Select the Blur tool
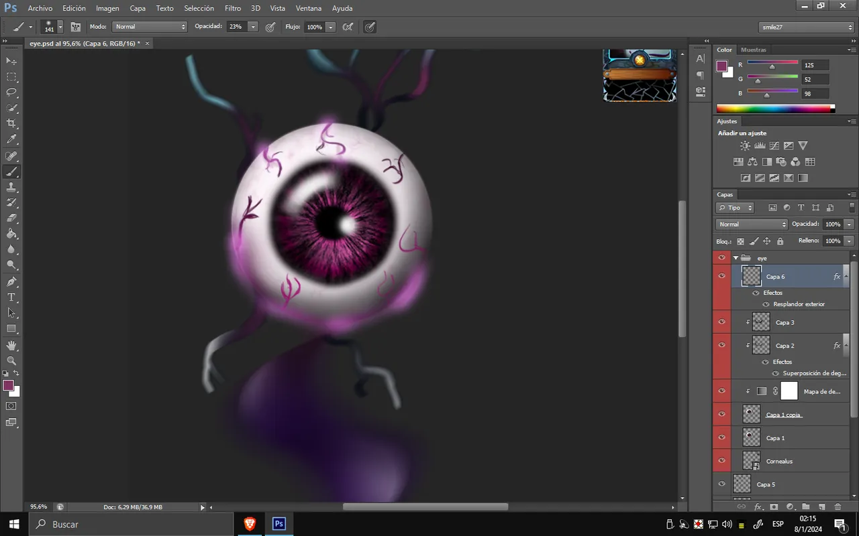This screenshot has height=536, width=859. coord(11,250)
